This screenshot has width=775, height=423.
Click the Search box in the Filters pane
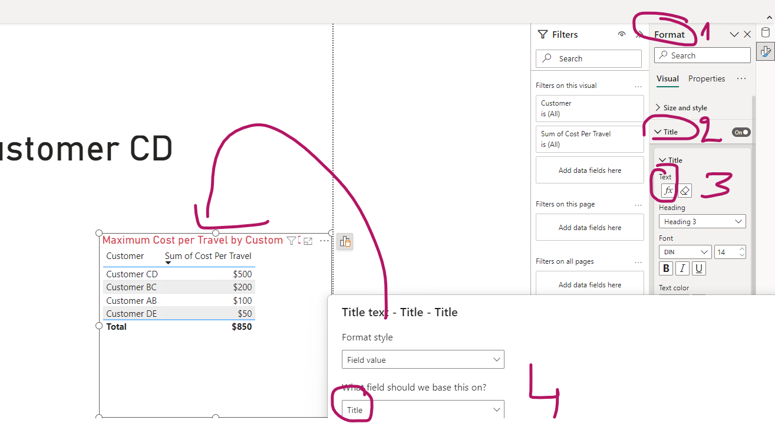pyautogui.click(x=589, y=58)
